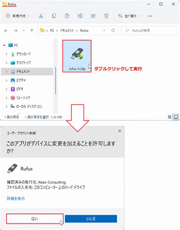Go back with the left arrow
Image resolution: width=180 pixels, height=230 pixels.
coord(6,30)
